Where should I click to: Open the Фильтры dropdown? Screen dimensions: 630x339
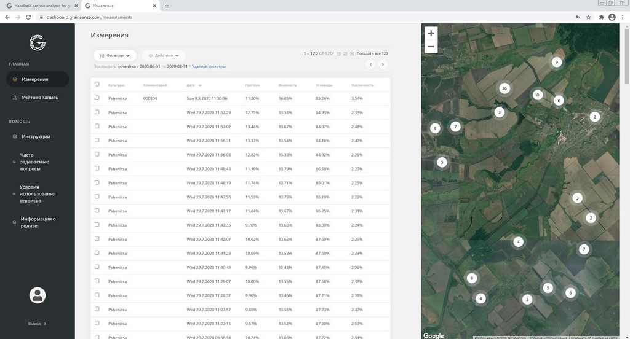click(114, 55)
